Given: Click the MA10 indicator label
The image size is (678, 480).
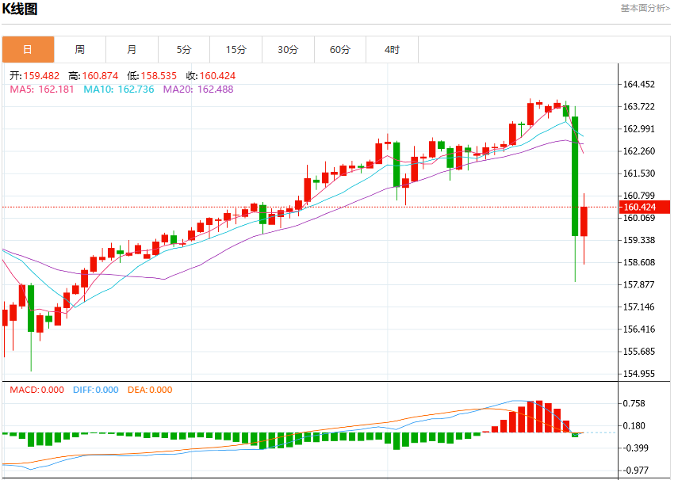Looking at the screenshot, I should [119, 90].
